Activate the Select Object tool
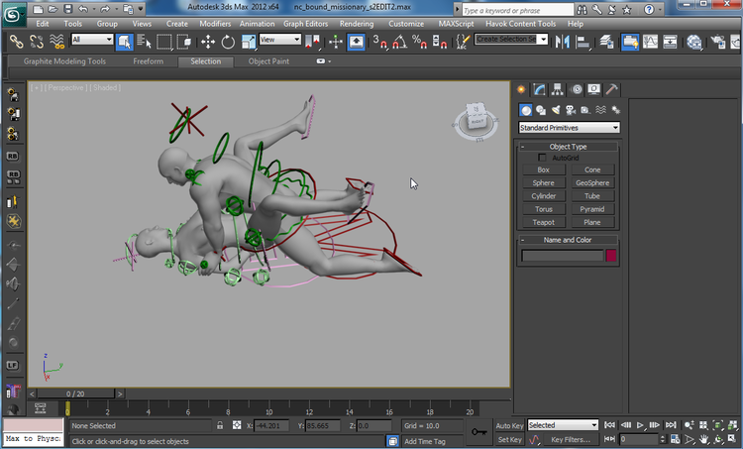The image size is (743, 449). (124, 42)
